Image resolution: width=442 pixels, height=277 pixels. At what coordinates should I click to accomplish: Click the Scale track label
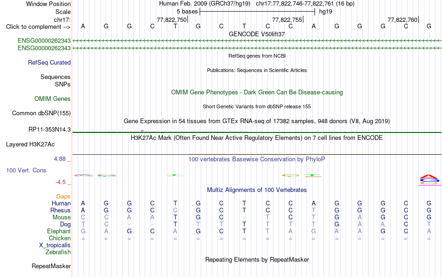pyautogui.click(x=63, y=12)
